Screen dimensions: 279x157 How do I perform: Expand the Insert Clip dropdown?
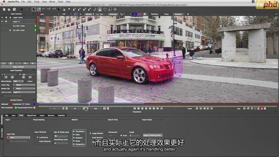(24, 85)
